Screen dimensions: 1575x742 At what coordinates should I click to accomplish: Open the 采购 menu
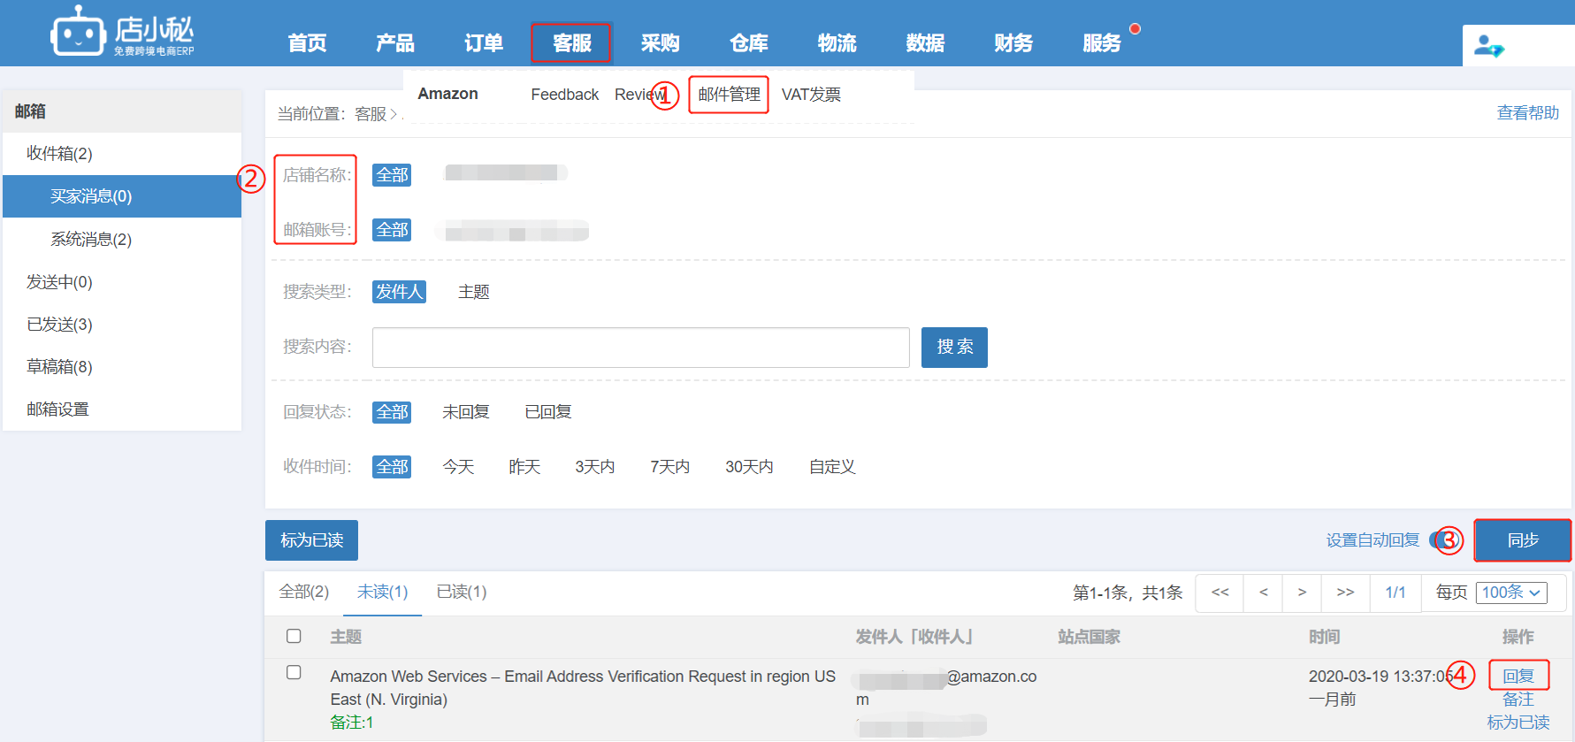[660, 42]
